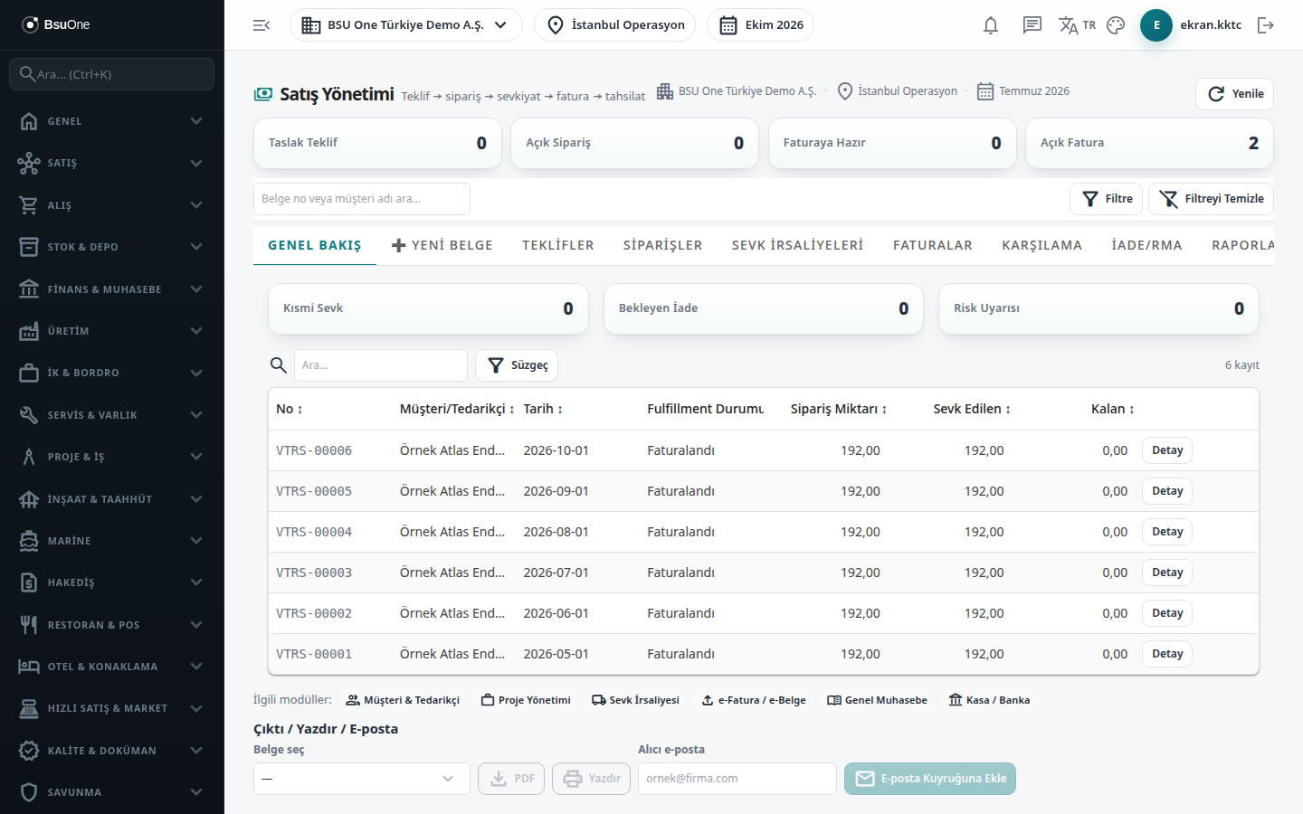The width and height of the screenshot is (1303, 814).
Task: Change language via the TR translate icon
Action: pyautogui.click(x=1077, y=25)
